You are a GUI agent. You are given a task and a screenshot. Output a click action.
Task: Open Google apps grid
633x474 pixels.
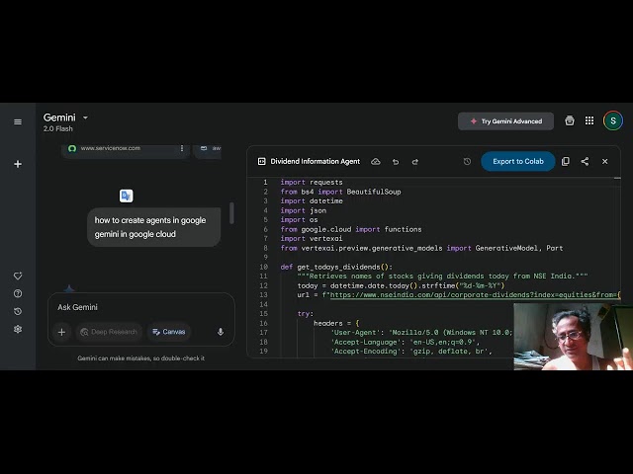click(x=589, y=120)
